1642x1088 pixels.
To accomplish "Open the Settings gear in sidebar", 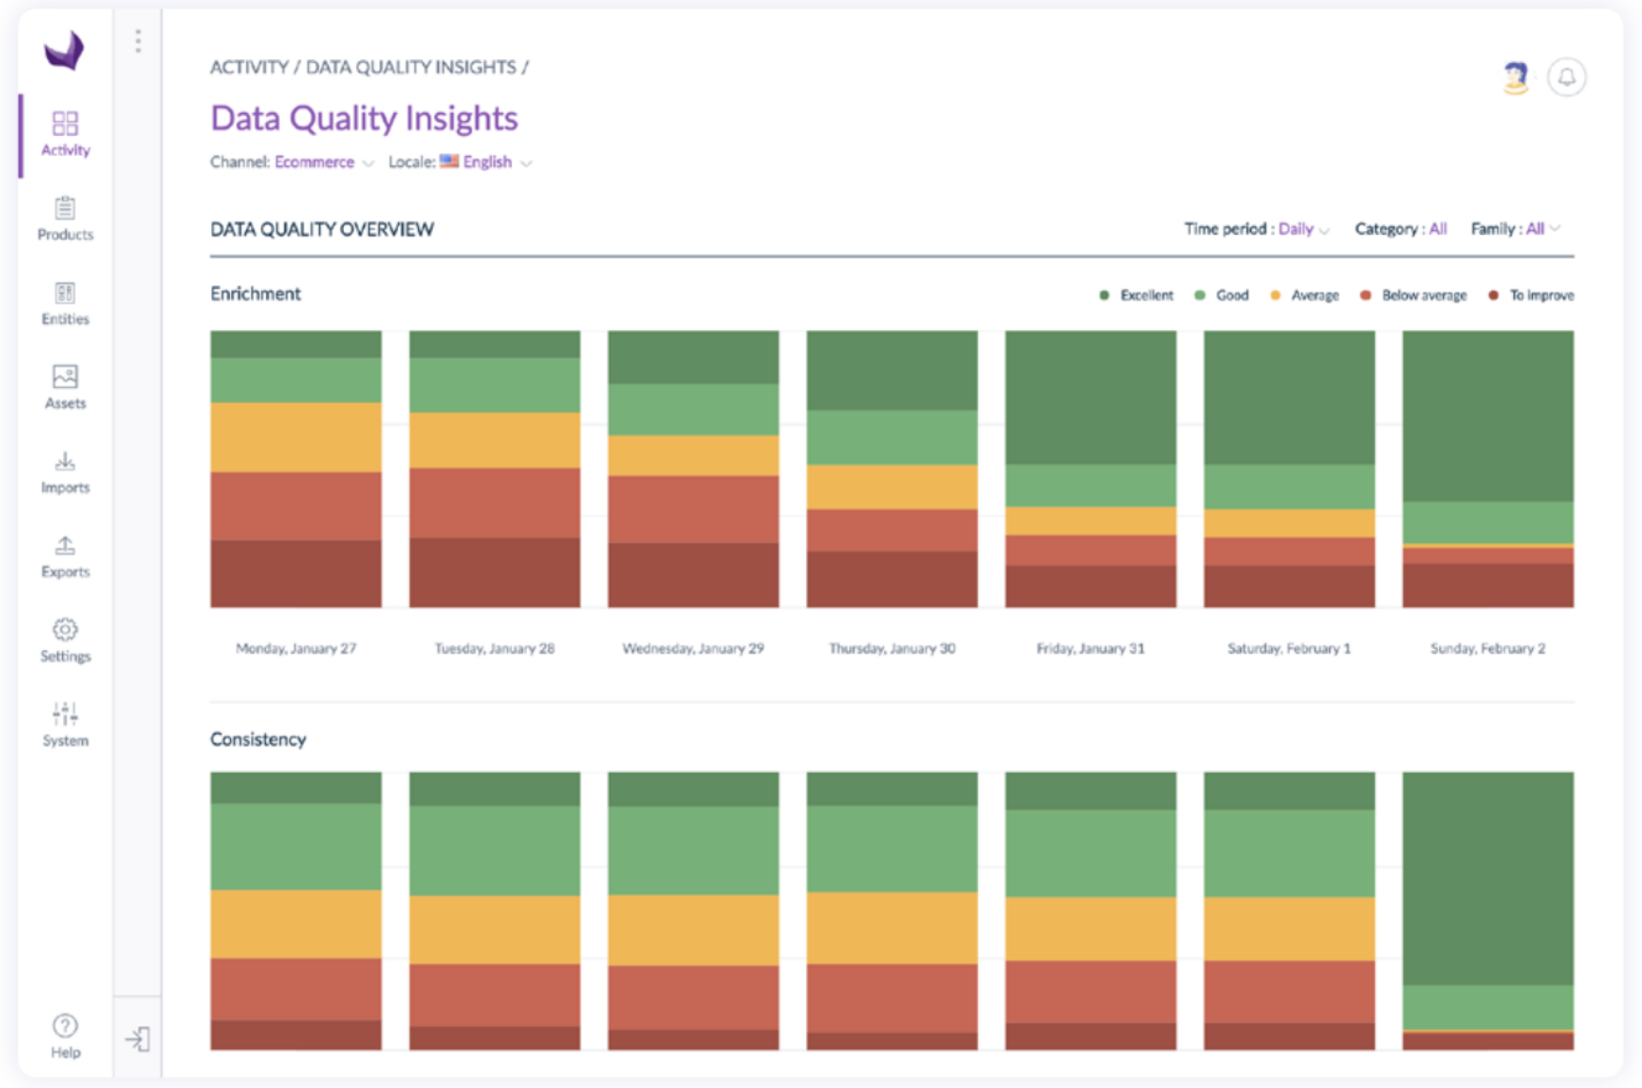I will 65,640.
